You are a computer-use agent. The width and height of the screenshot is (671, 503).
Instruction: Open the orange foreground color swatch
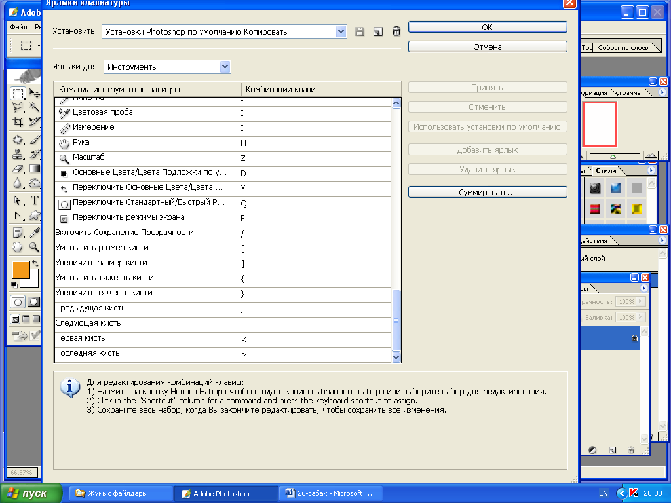point(20,270)
